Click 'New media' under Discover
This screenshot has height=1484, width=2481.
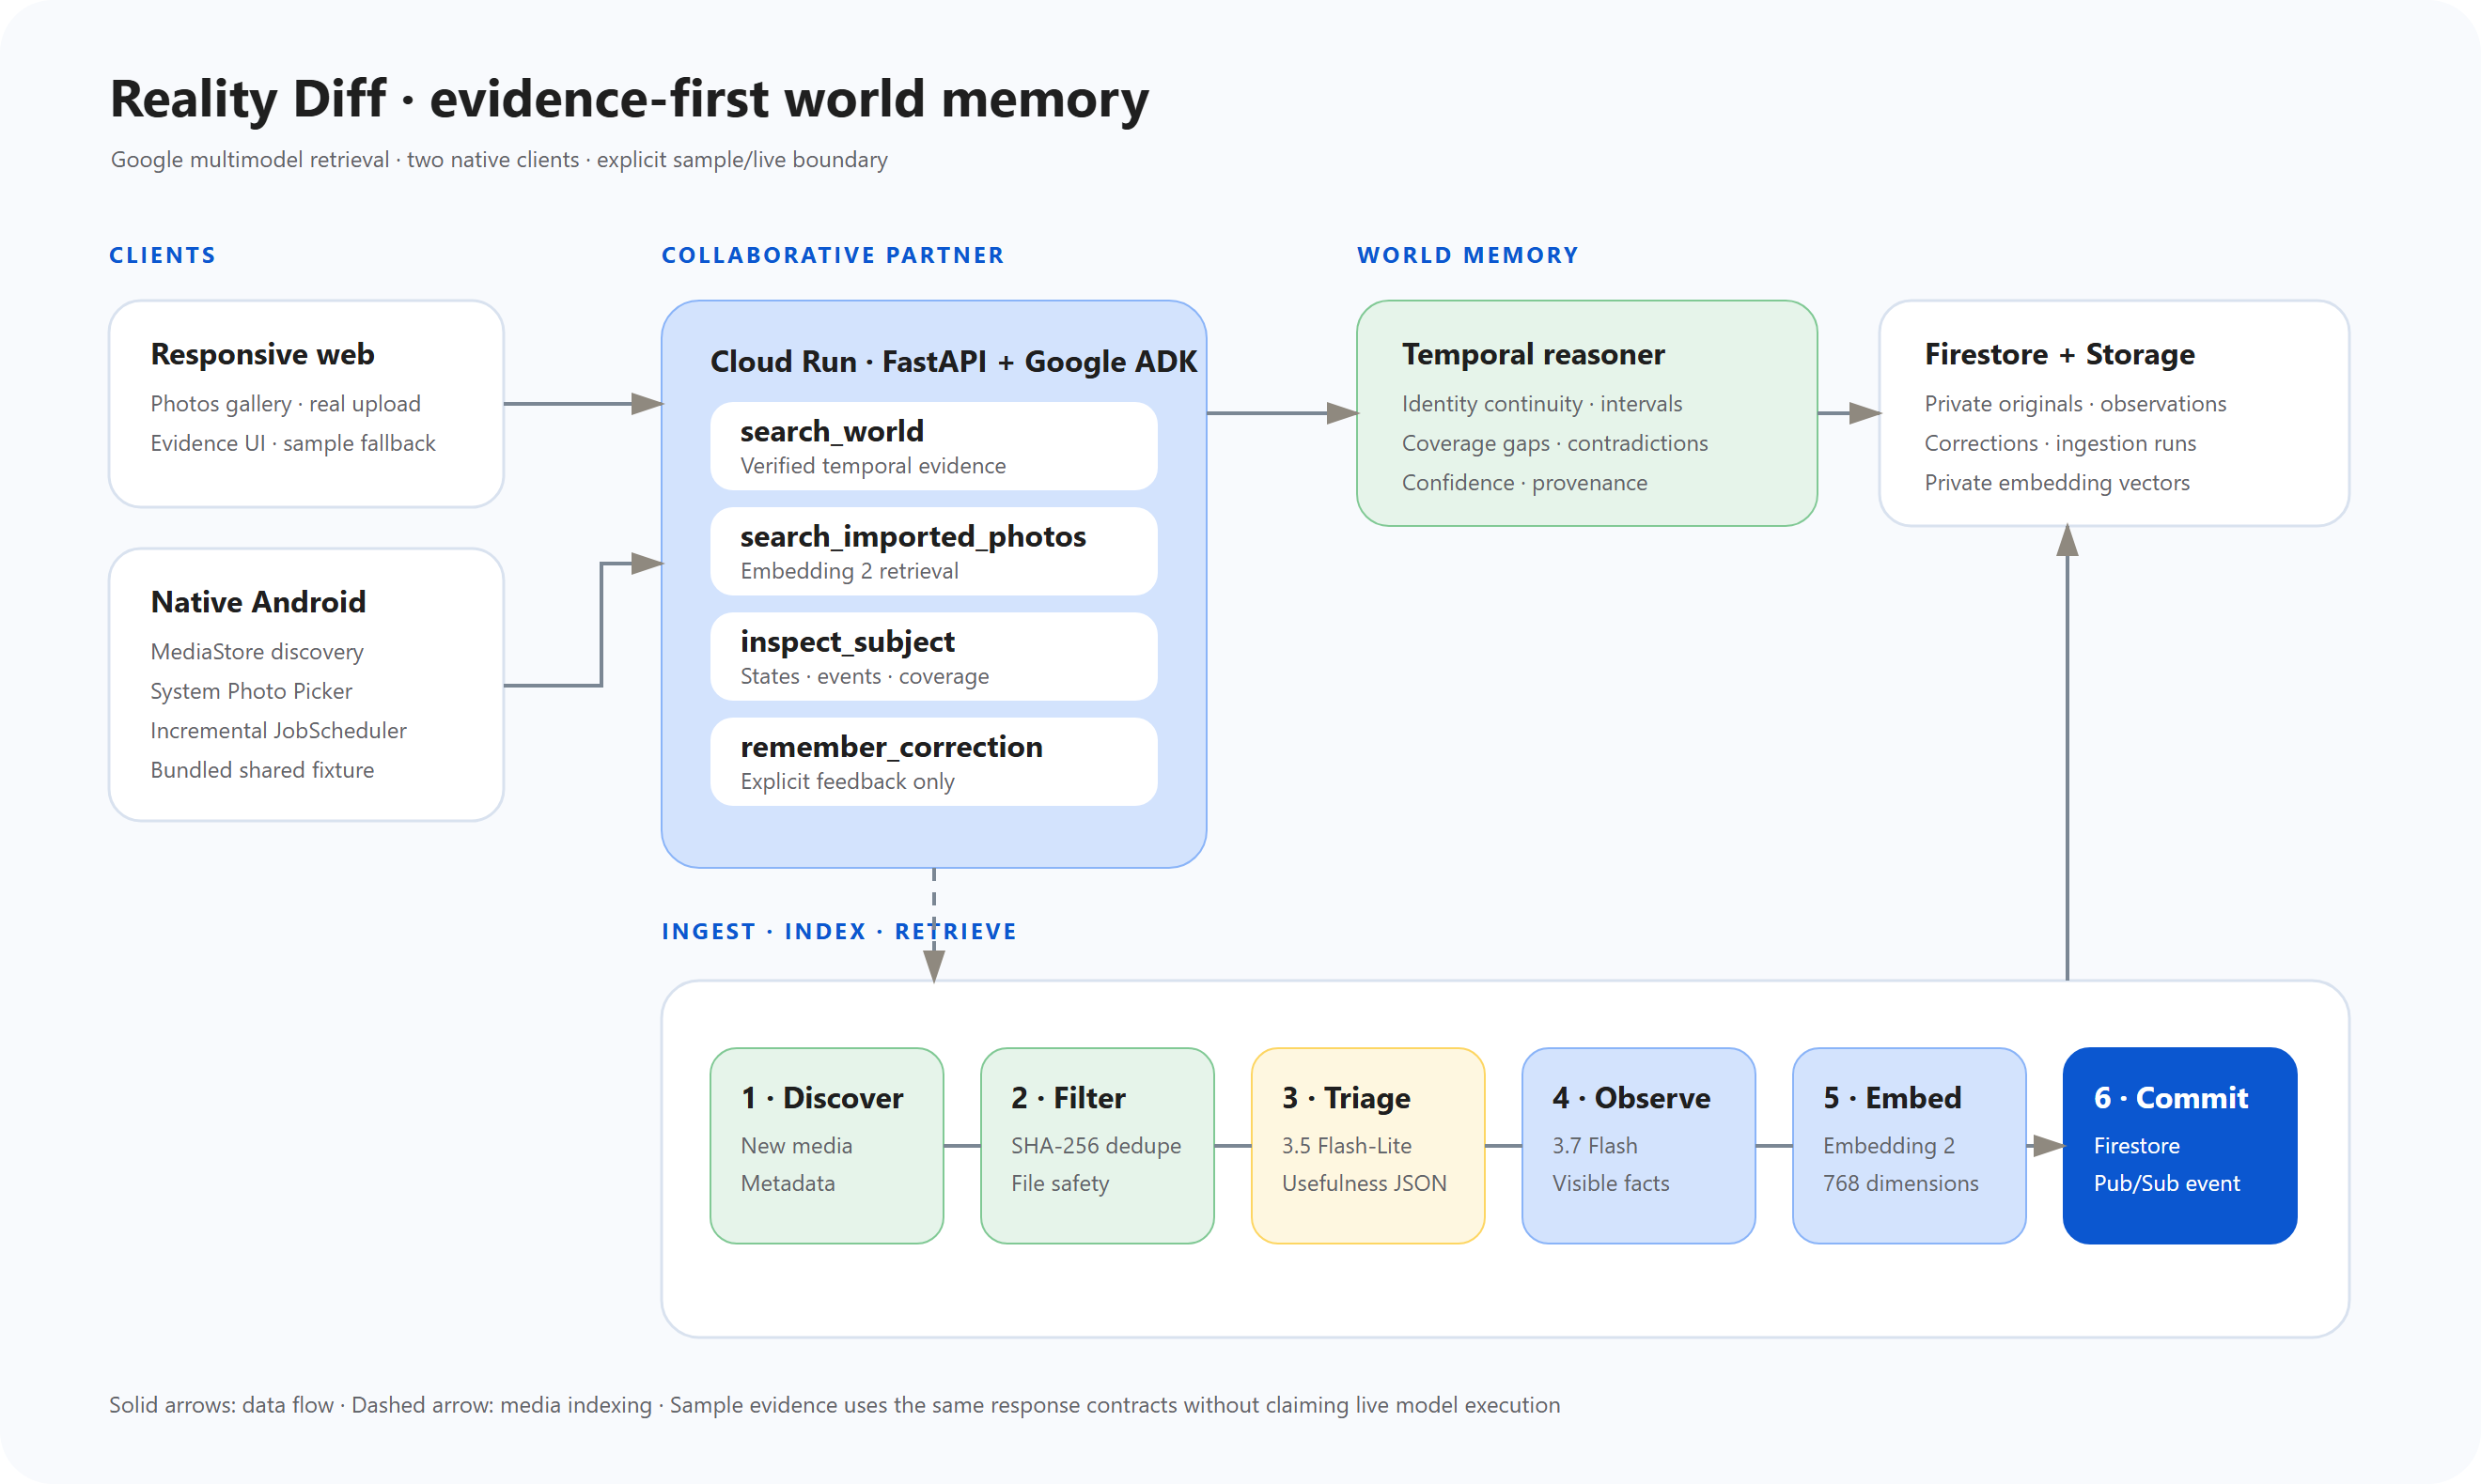point(796,1146)
